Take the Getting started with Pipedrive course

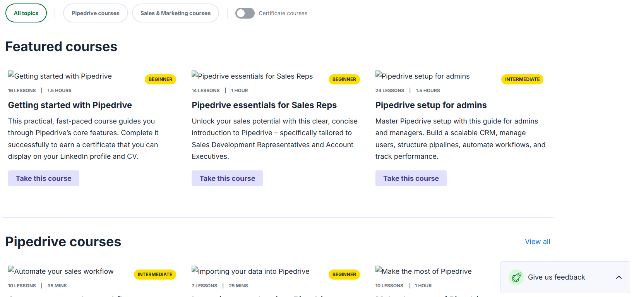(44, 179)
